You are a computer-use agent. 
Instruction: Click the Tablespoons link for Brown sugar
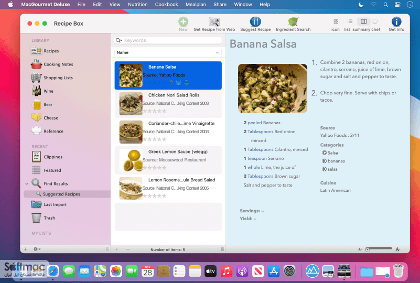(260, 176)
